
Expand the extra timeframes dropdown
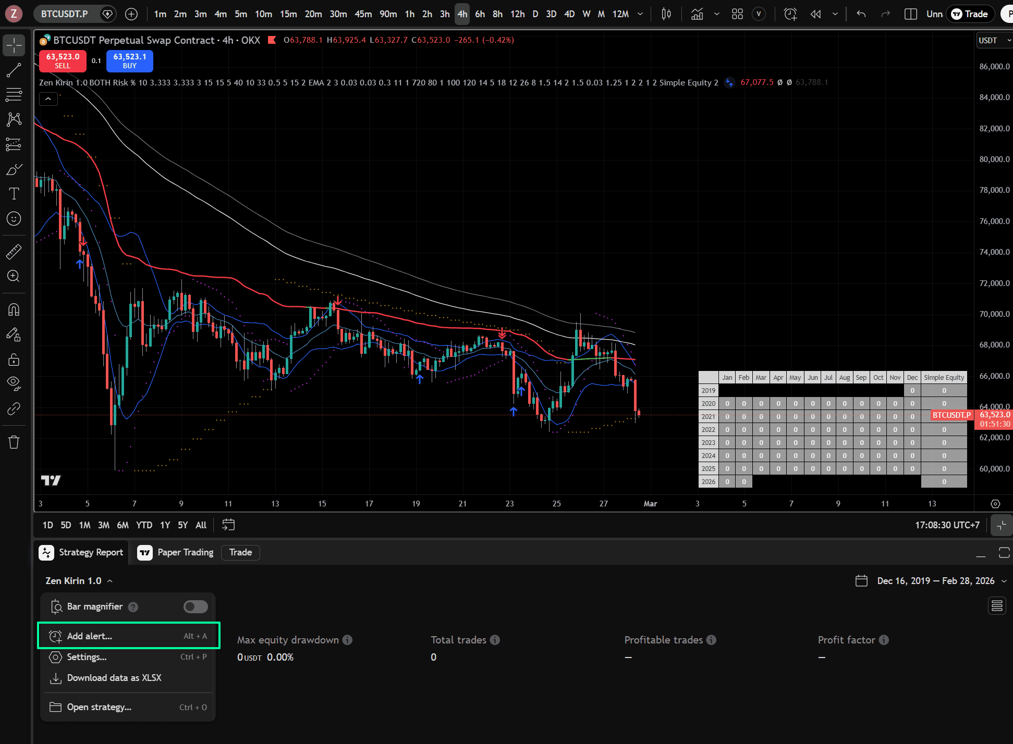click(640, 14)
